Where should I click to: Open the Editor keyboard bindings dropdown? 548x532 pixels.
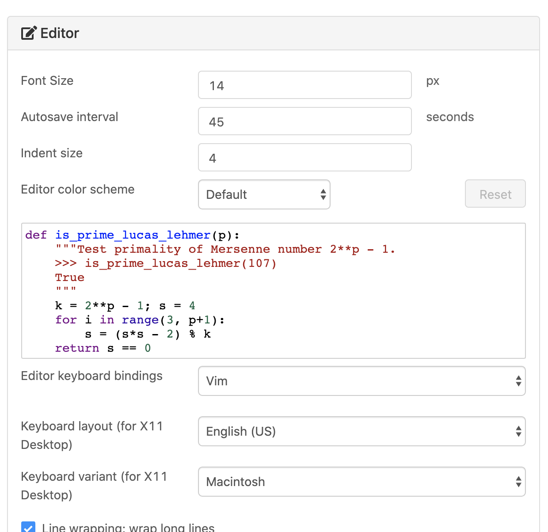point(362,381)
